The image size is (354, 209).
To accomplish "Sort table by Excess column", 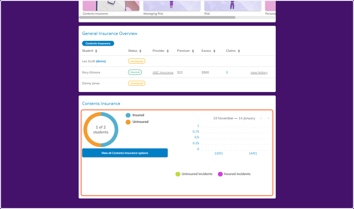I will (214, 51).
